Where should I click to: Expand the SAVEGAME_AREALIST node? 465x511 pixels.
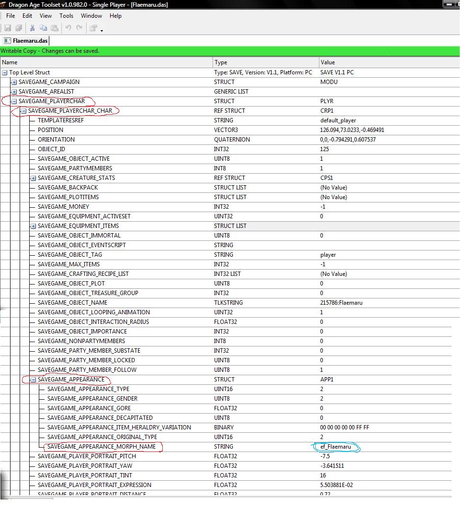14,92
